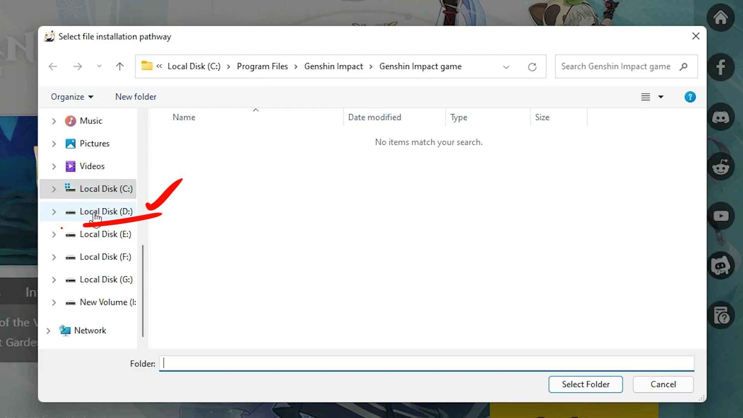Open the Reddit community icon
This screenshot has width=743, height=418.
point(721,167)
